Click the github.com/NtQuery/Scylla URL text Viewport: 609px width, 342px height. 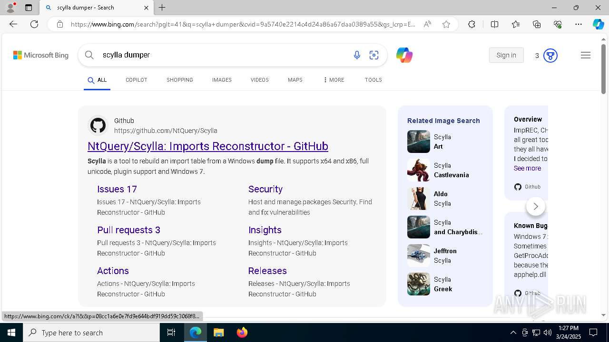point(166,131)
